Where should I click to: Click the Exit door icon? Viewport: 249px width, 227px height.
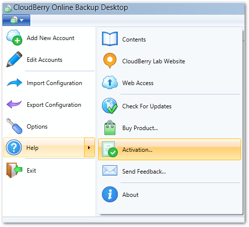pos(14,170)
